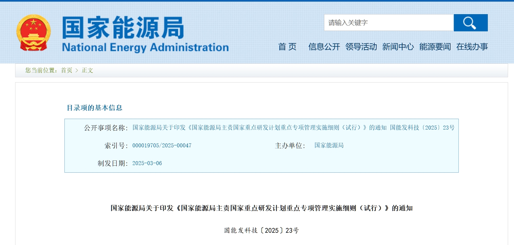This screenshot has height=245, width=514.
Task: Open the 领导活动 navigation item
Action: point(361,47)
